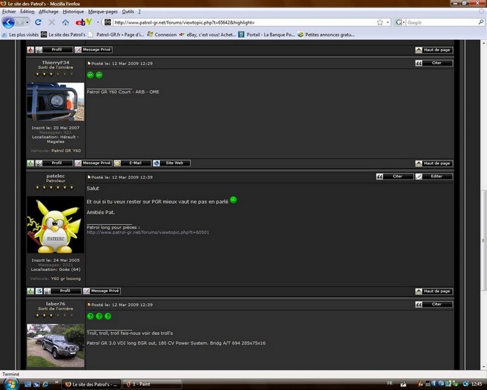Launch Internet Explorer from quick launch
This screenshot has width=487, height=390.
pyautogui.click(x=45, y=384)
